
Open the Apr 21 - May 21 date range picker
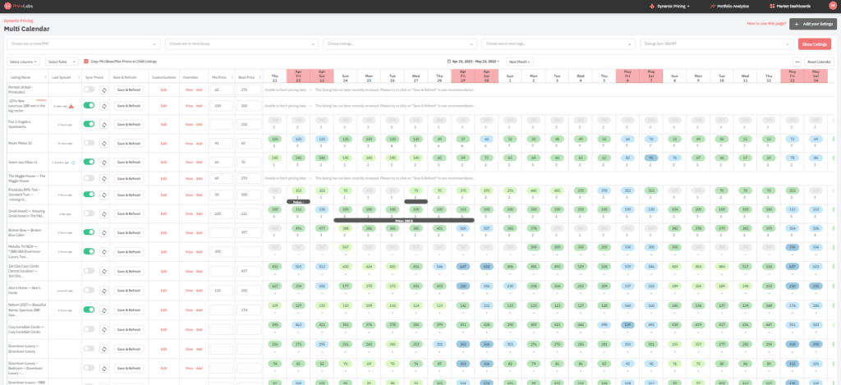click(473, 62)
